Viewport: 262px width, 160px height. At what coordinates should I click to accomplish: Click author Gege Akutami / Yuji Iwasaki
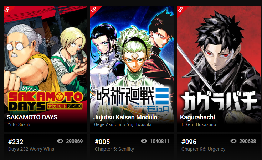coord(123,124)
